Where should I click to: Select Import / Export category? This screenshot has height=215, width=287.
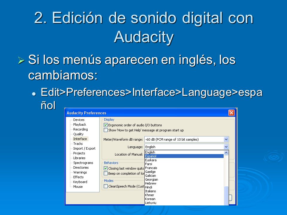84,148
